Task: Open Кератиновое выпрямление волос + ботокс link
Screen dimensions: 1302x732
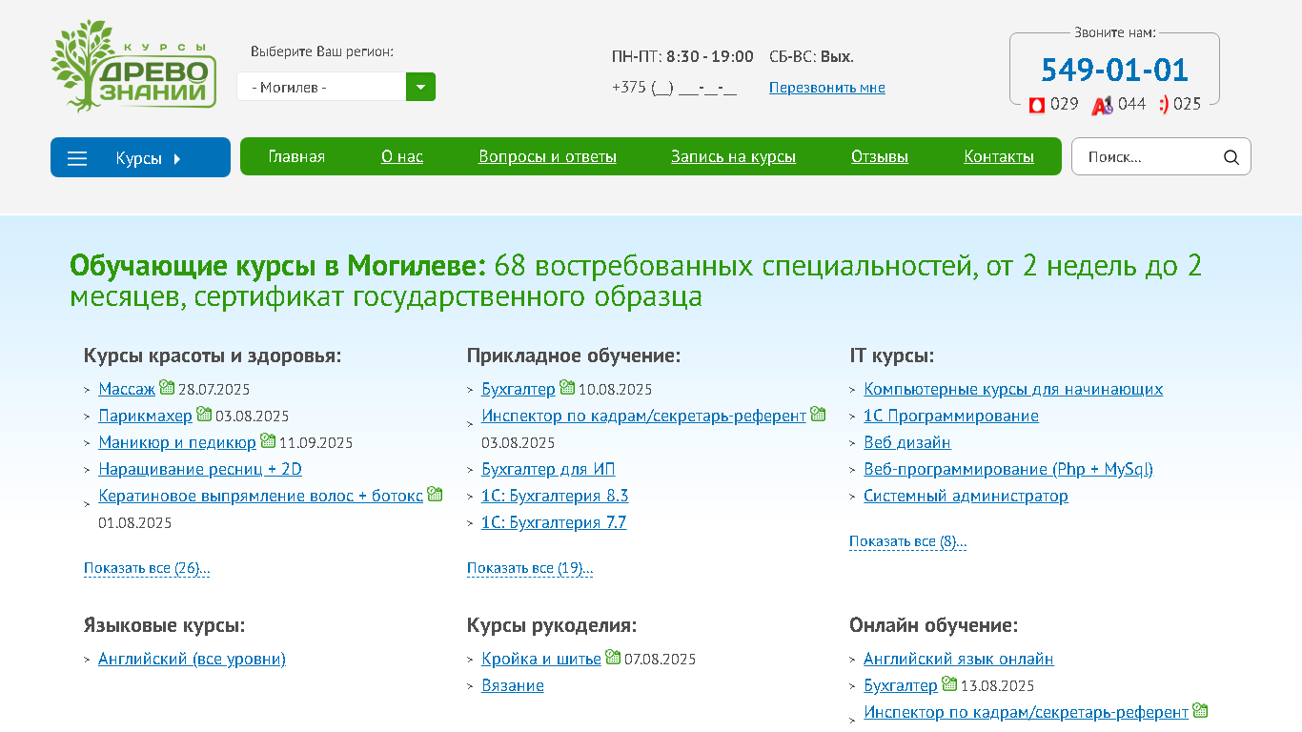Action: pyautogui.click(x=260, y=496)
